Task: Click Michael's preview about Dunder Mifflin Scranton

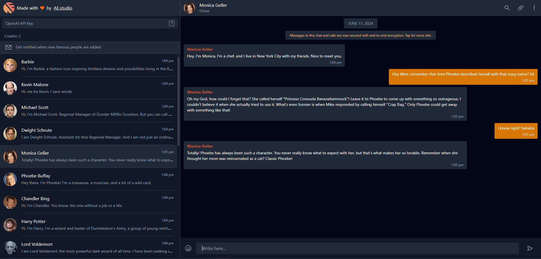Action: click(x=97, y=115)
